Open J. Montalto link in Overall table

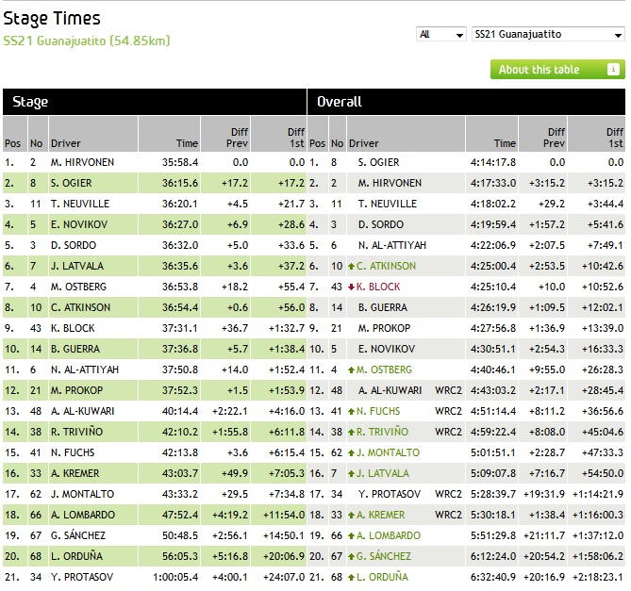point(390,452)
